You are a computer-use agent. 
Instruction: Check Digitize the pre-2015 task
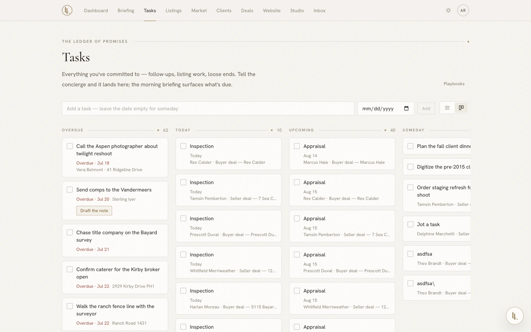click(410, 167)
